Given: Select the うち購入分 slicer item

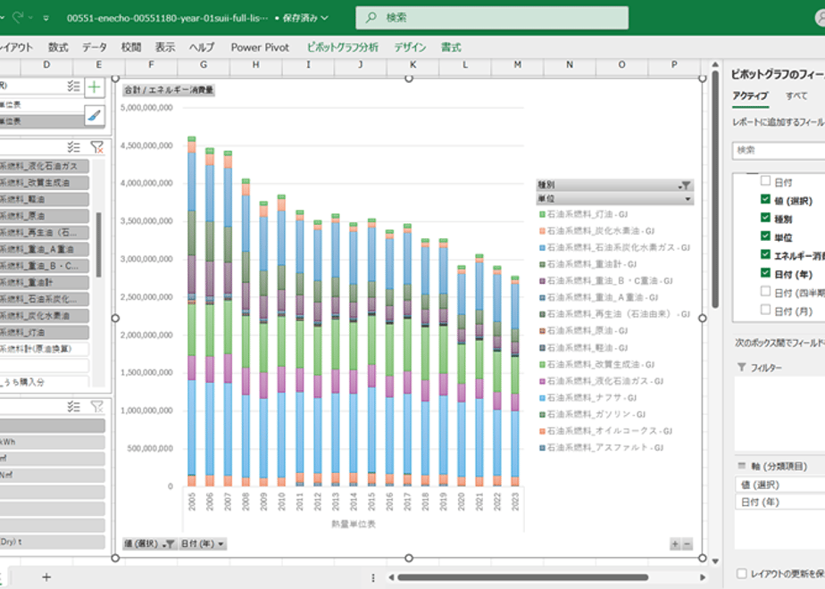Looking at the screenshot, I should click(45, 382).
